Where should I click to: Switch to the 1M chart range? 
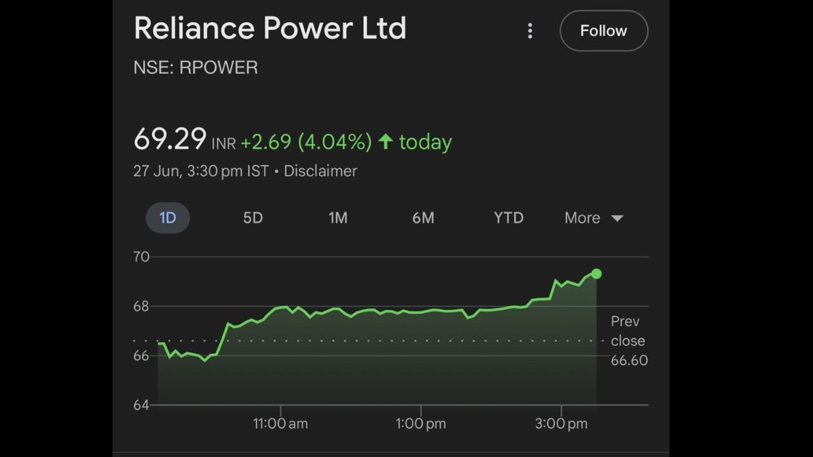(x=338, y=218)
